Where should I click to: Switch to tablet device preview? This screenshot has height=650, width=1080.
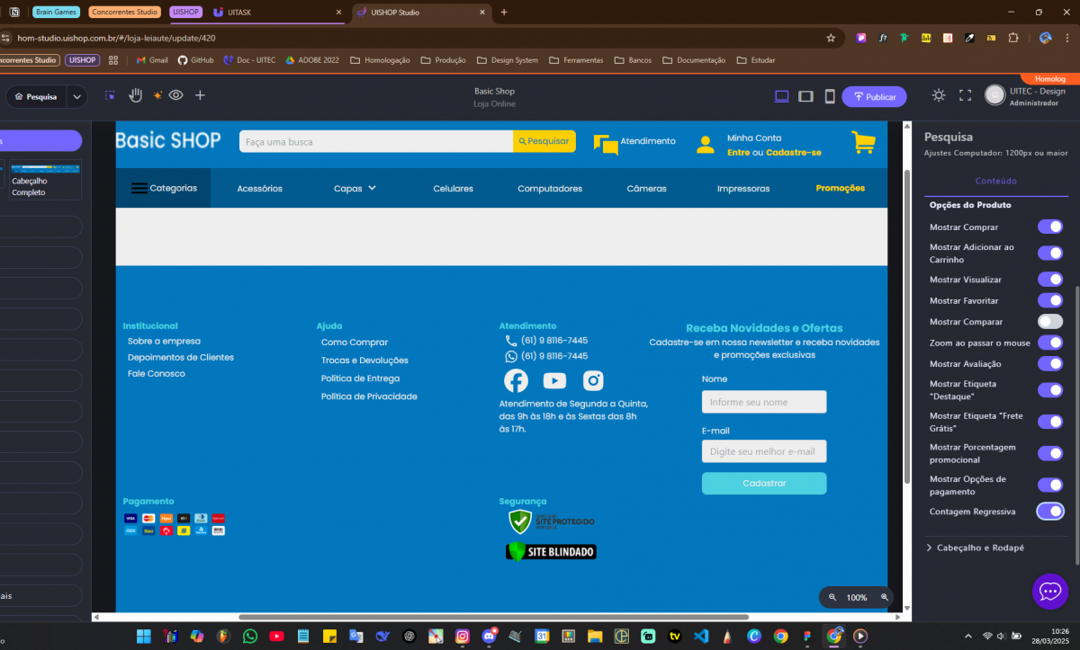coord(806,96)
